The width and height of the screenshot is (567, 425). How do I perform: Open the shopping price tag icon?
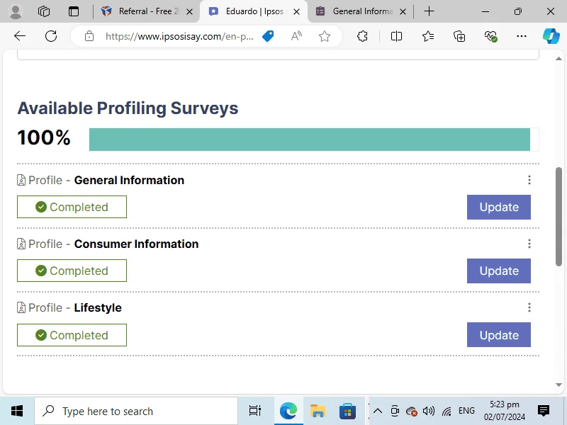coord(268,36)
